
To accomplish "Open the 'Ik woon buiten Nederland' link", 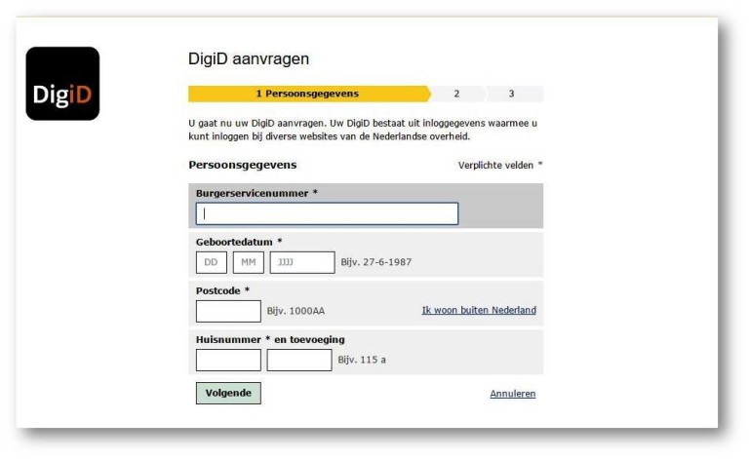I will coord(479,310).
